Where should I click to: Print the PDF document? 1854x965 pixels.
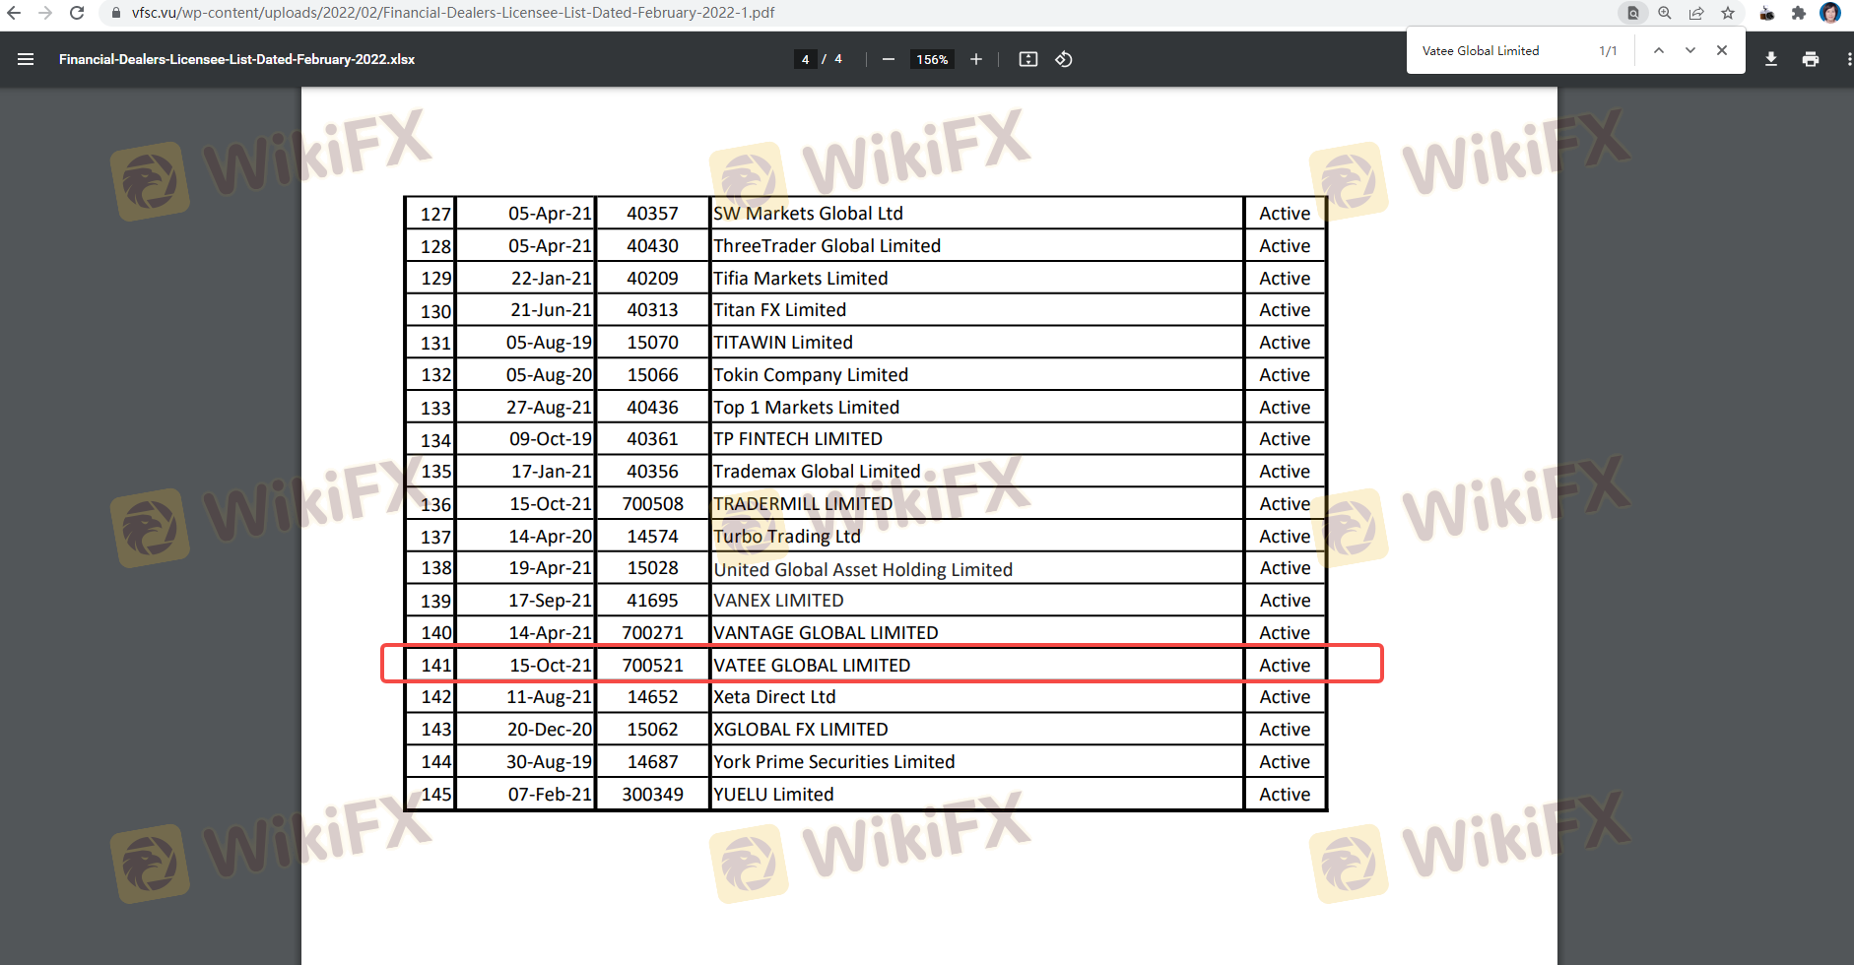click(1811, 59)
